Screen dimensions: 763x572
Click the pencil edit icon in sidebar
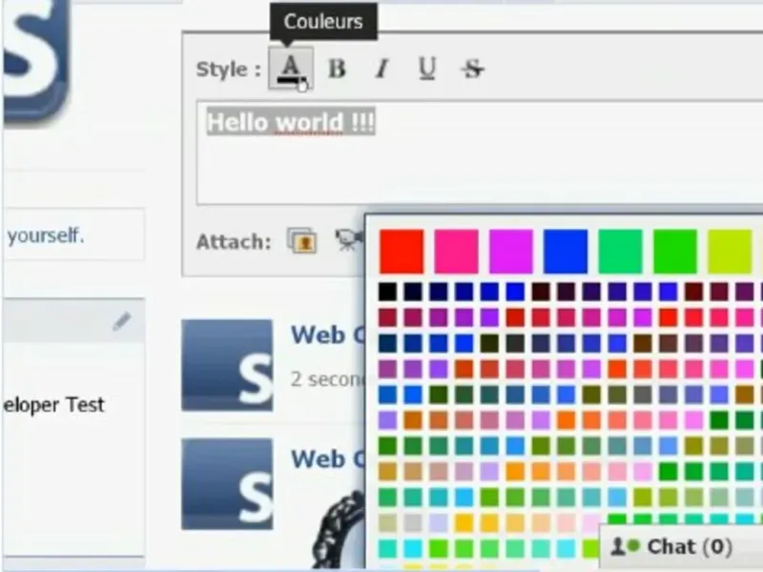click(122, 322)
